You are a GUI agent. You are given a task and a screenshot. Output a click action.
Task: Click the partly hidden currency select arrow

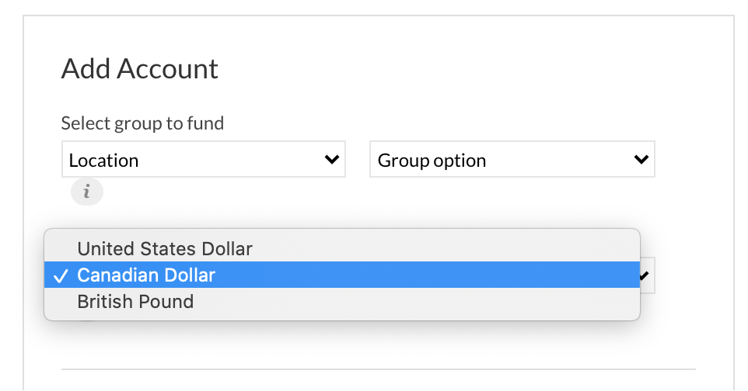pos(645,275)
